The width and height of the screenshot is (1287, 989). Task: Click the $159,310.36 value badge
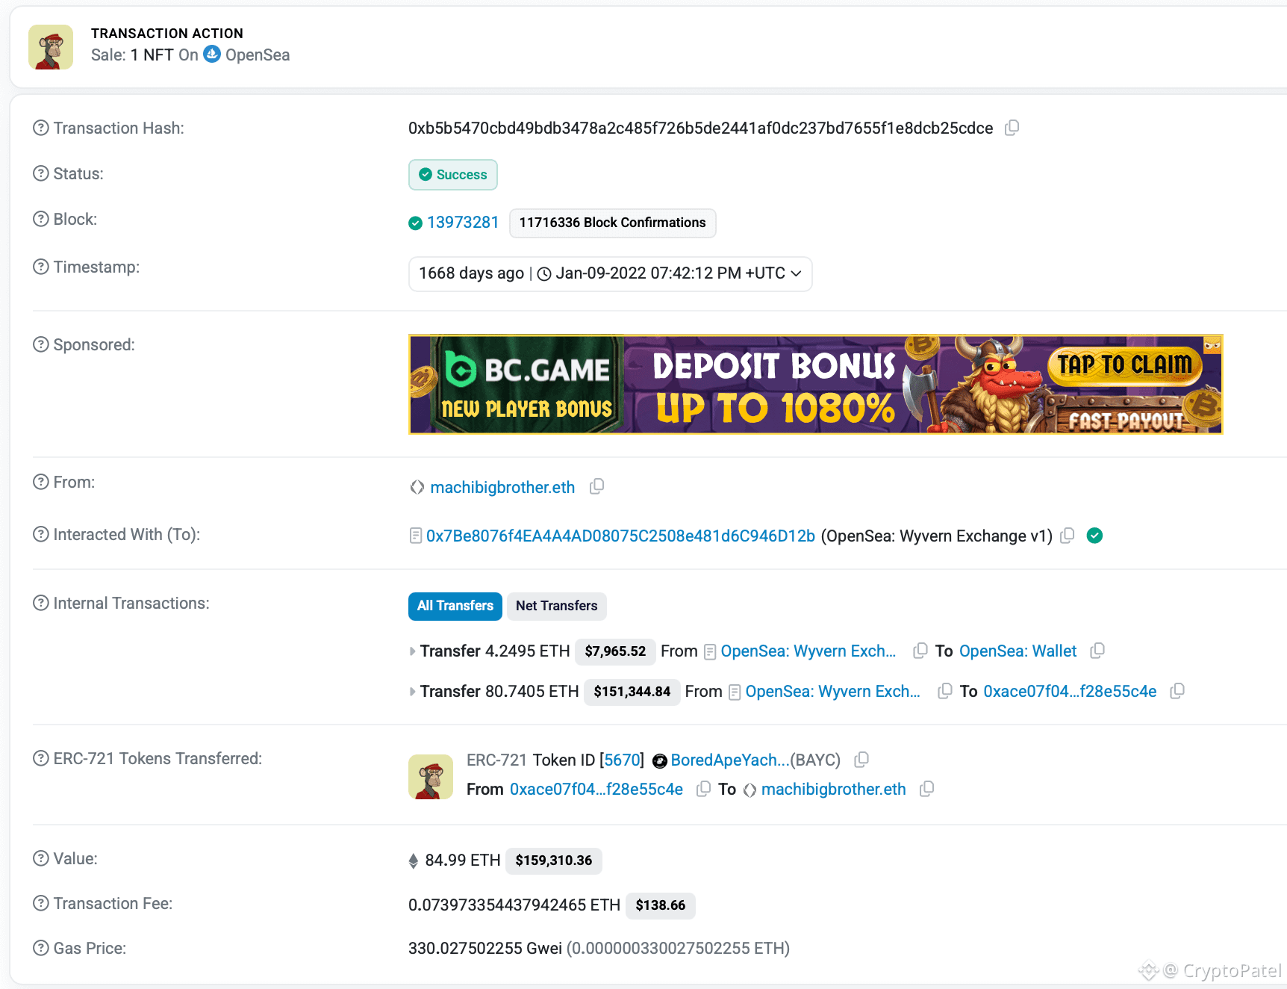(x=554, y=861)
